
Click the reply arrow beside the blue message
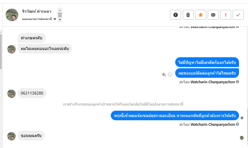(164, 75)
